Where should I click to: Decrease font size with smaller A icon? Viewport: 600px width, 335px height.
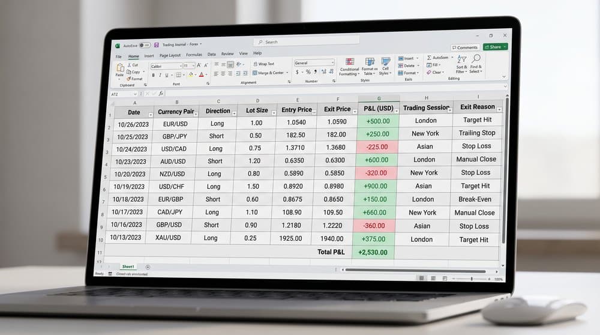pos(206,65)
